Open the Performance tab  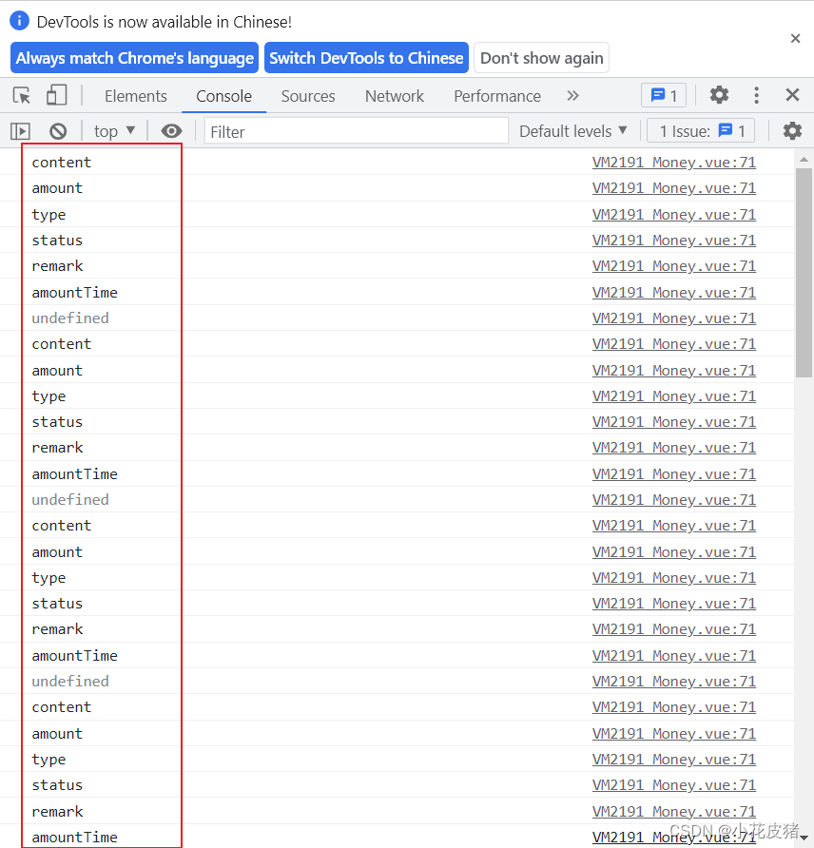click(497, 96)
